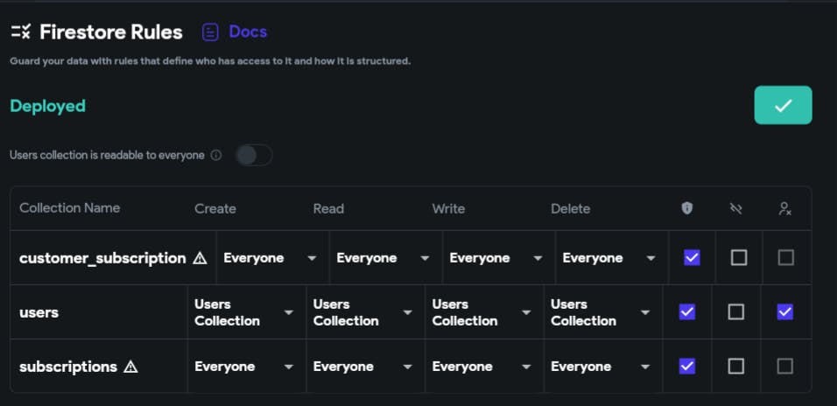Image resolution: width=837 pixels, height=406 pixels.
Task: Select the users collection row name
Action: 39,312
